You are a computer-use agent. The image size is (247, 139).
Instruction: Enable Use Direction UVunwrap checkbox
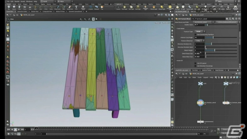195,66
